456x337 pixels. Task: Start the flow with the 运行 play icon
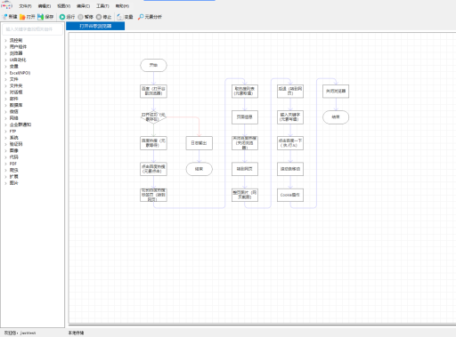[62, 17]
